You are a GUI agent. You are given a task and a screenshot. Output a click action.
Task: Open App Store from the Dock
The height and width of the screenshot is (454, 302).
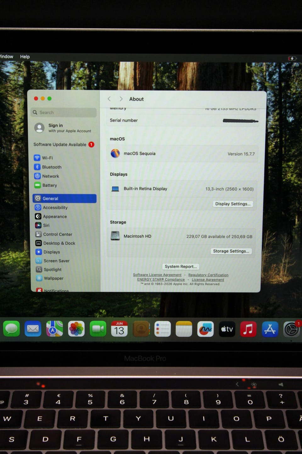coord(270,329)
